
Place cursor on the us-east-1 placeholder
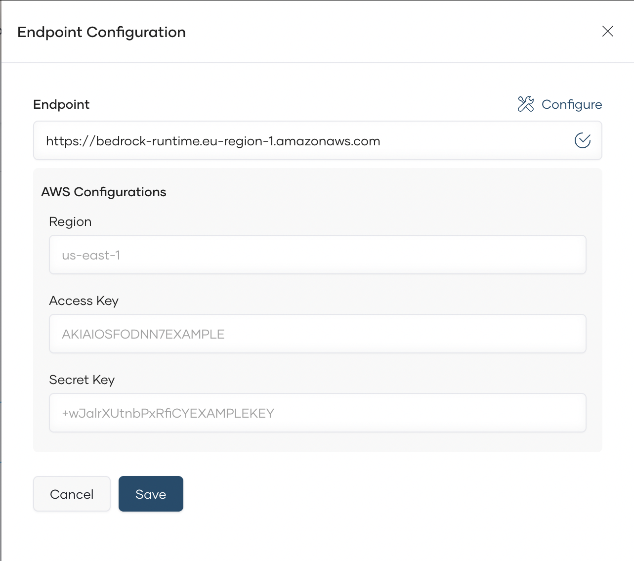[91, 256]
